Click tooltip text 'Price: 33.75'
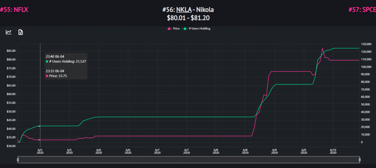The image size is (376, 168). click(58, 76)
